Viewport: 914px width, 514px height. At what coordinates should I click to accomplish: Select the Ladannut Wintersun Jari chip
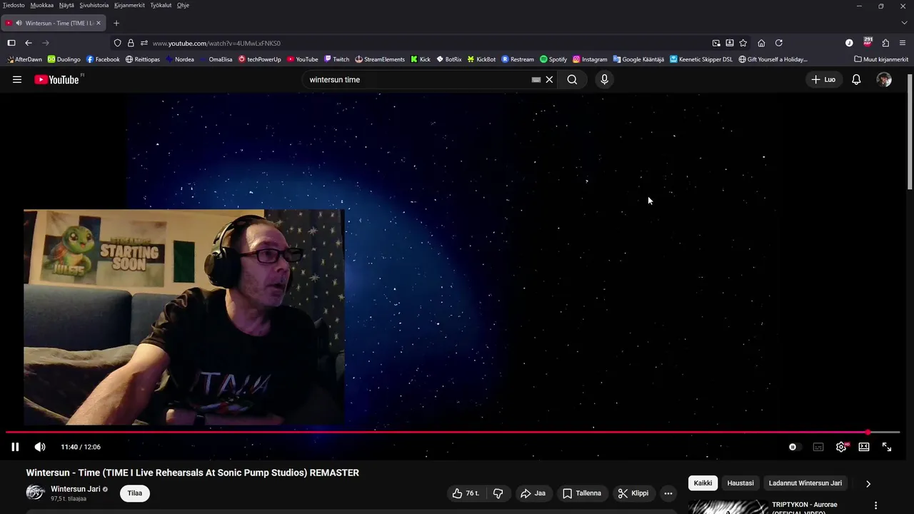tap(805, 483)
